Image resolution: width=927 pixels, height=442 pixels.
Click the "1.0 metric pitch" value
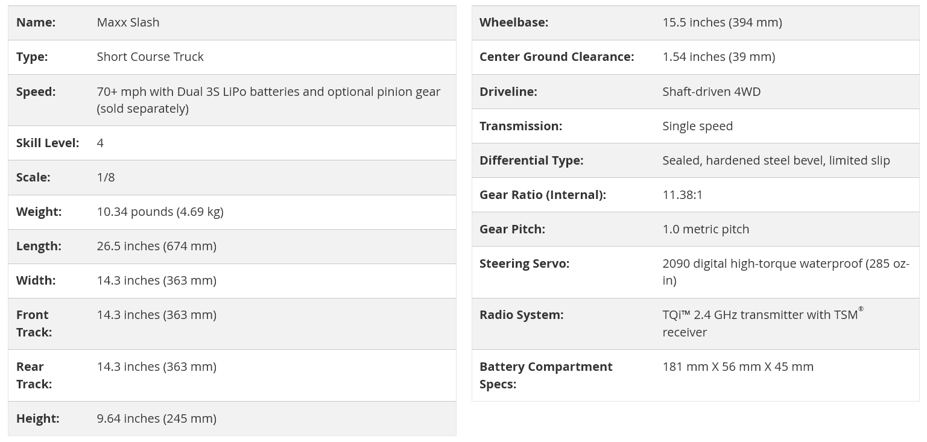click(706, 229)
